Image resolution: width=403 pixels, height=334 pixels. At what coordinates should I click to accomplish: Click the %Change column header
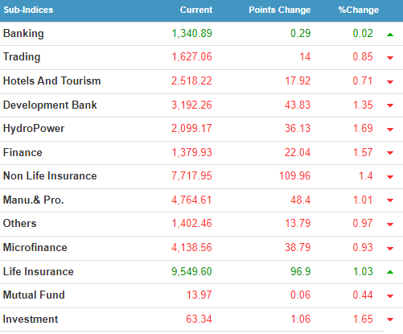coord(359,10)
